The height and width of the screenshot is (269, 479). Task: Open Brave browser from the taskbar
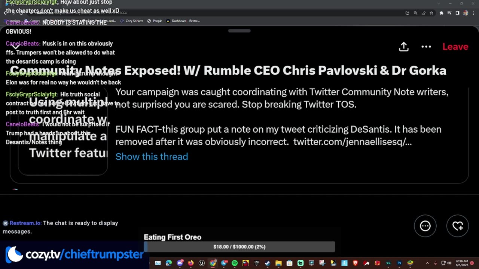[355, 263]
